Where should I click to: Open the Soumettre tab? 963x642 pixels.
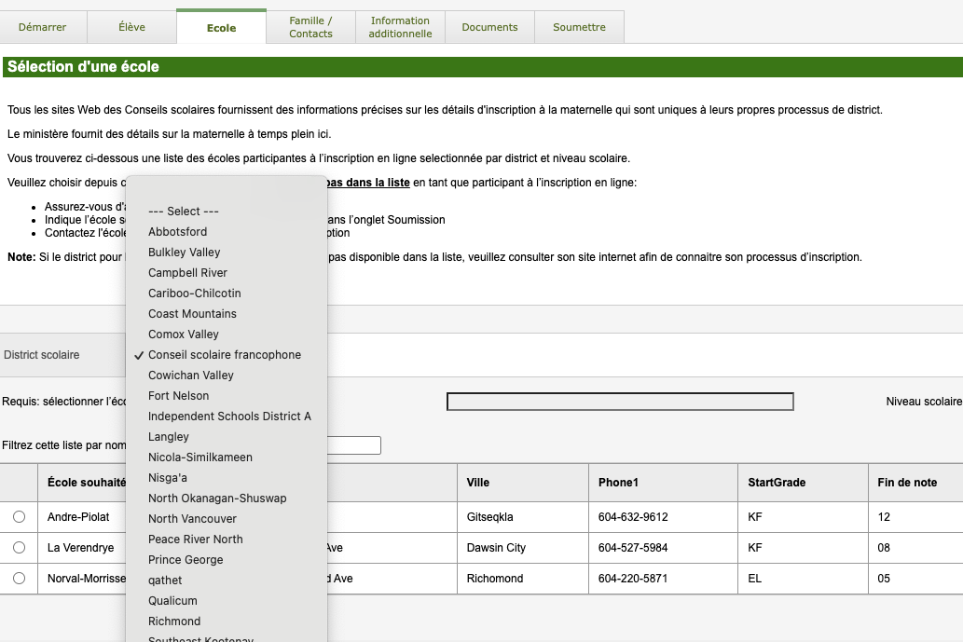[x=579, y=27]
